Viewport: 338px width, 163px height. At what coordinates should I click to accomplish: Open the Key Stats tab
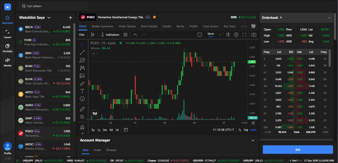tap(230, 26)
